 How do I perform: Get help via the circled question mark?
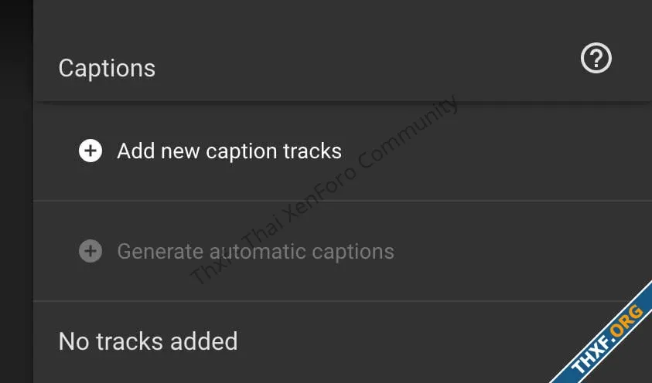tap(596, 58)
